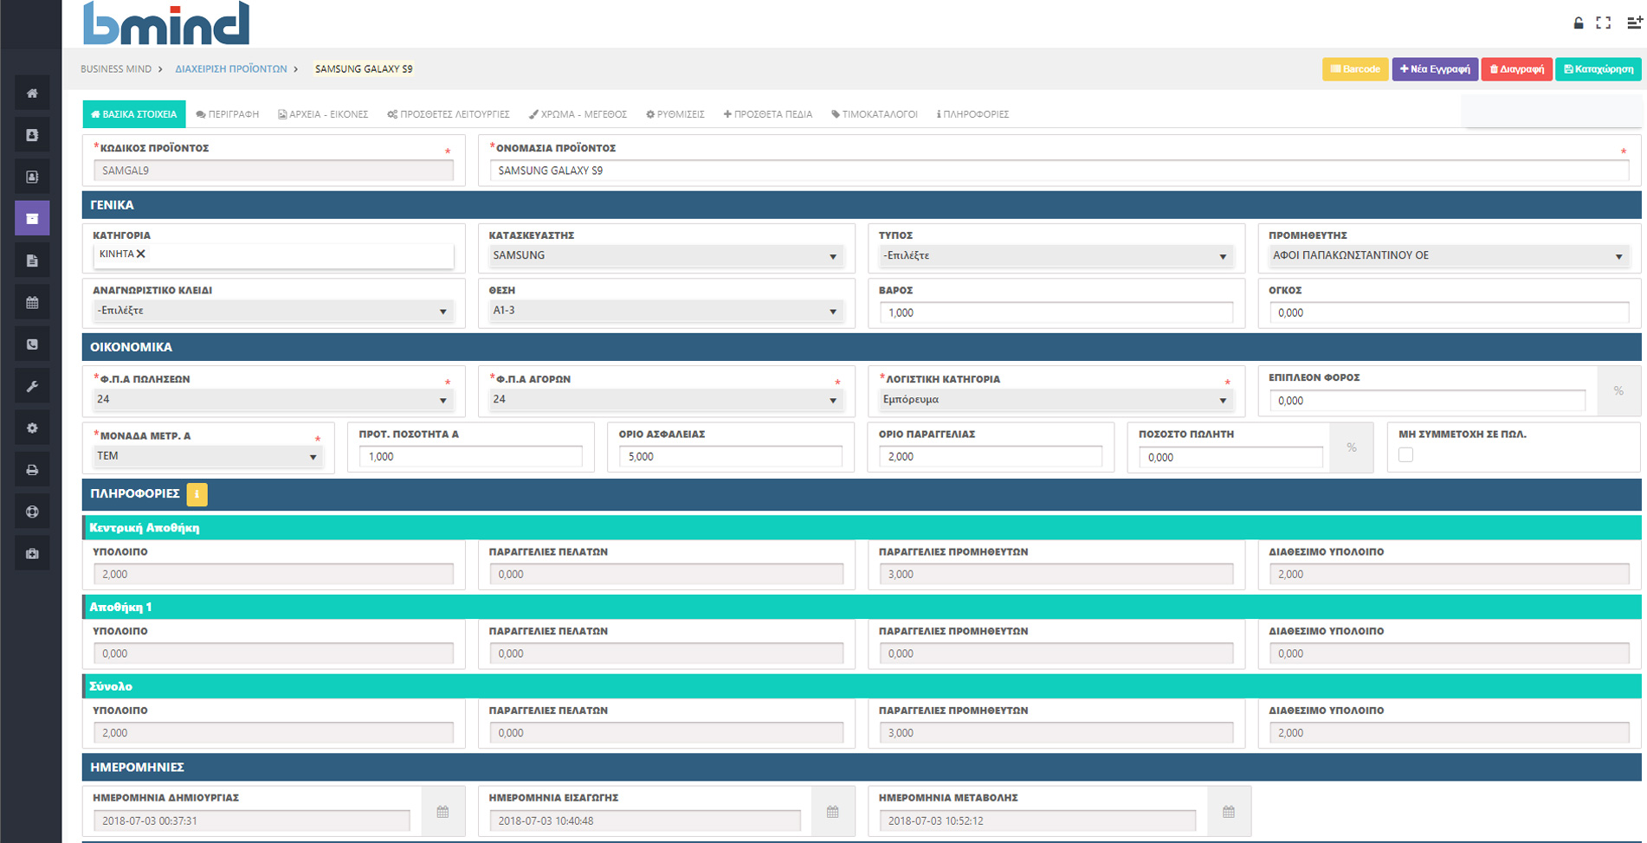Open the documents sidebar icon
This screenshot has width=1647, height=843.
click(x=32, y=261)
